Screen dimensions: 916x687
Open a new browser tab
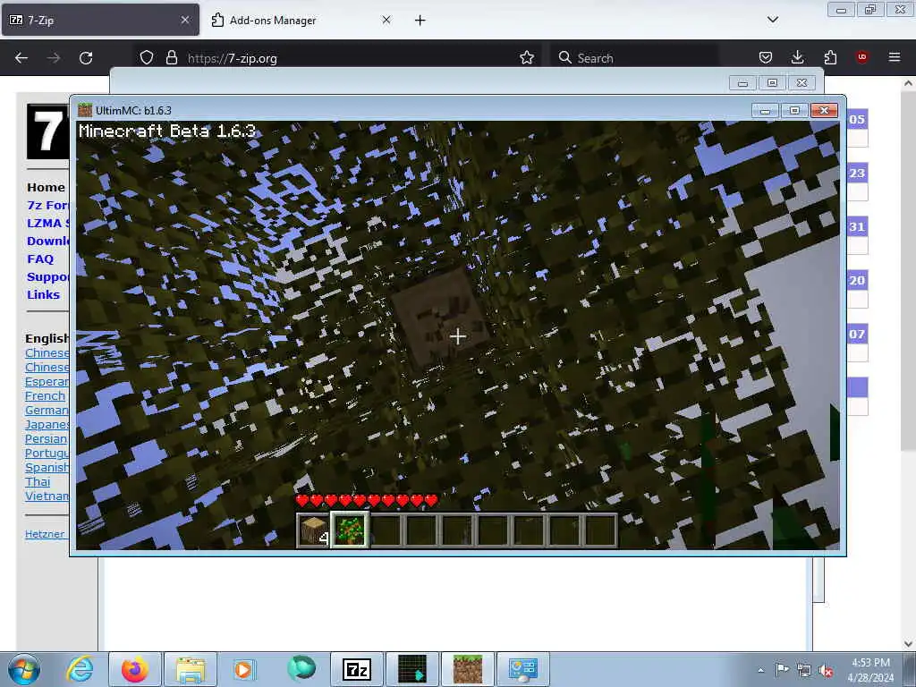tap(420, 21)
